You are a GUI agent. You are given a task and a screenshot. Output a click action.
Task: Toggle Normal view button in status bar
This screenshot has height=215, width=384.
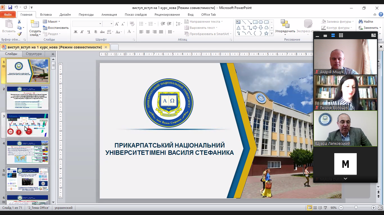[x=310, y=208]
